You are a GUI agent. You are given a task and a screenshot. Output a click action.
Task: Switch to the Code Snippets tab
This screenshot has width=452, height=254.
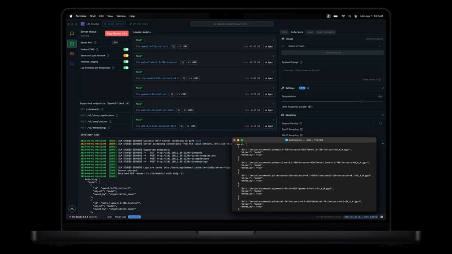[325, 32]
